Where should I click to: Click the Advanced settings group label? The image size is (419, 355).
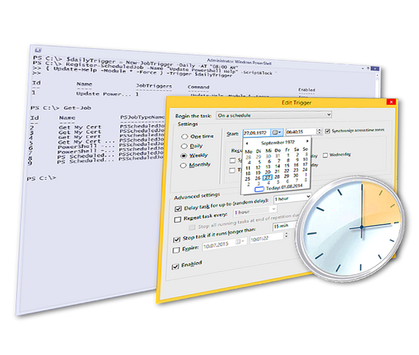[197, 196]
